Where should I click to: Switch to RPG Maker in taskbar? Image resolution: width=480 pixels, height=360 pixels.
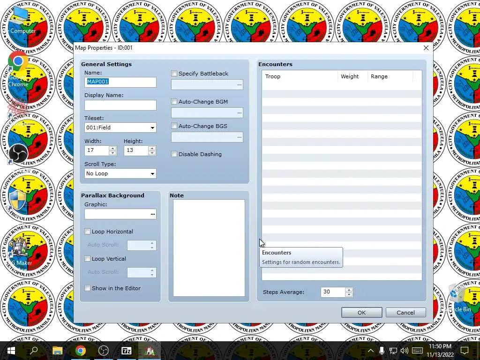150,351
